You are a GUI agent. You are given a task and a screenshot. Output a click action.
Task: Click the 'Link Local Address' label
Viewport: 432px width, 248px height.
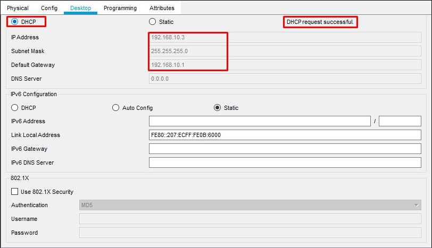pyautogui.click(x=36, y=135)
